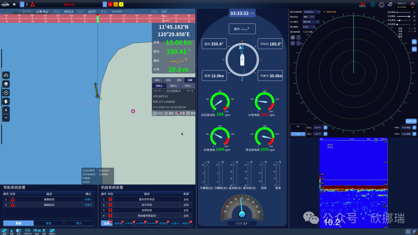
Task: Switch to the 警告 alarm tab
Action: coord(48,223)
